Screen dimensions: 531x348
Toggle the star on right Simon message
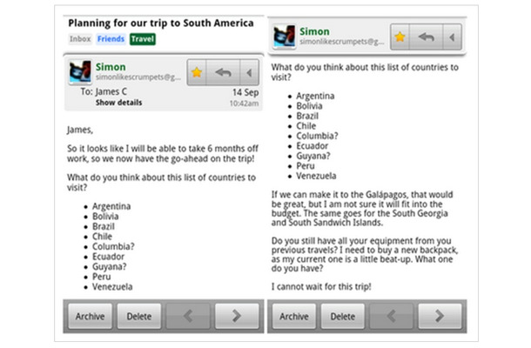click(400, 37)
